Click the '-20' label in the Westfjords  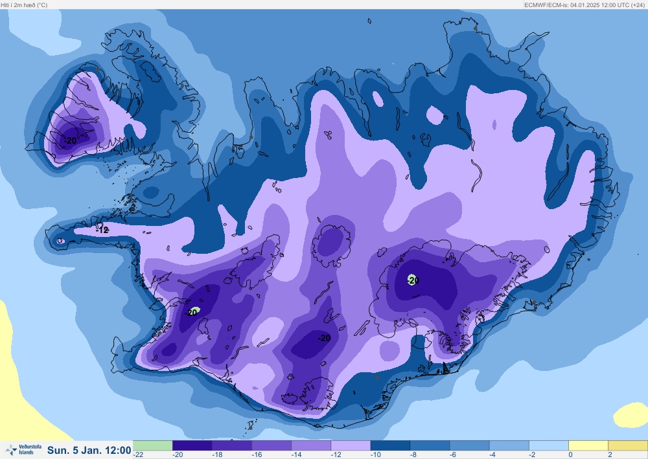[70, 140]
